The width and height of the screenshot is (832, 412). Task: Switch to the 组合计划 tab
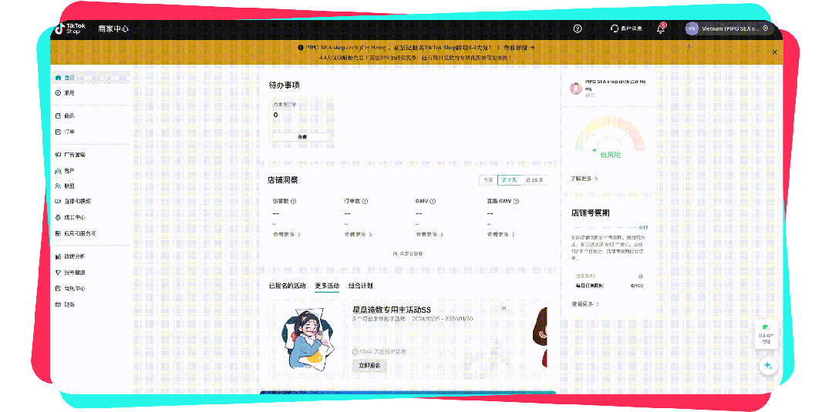pos(360,286)
